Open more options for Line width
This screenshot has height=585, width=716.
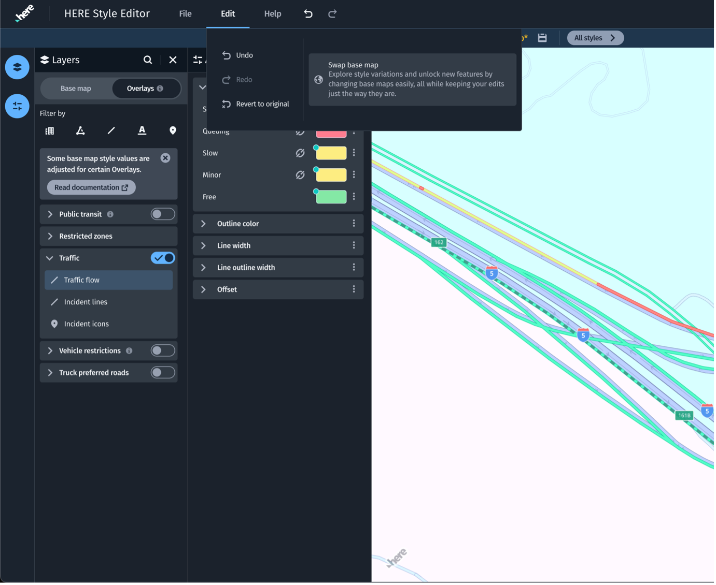(354, 245)
